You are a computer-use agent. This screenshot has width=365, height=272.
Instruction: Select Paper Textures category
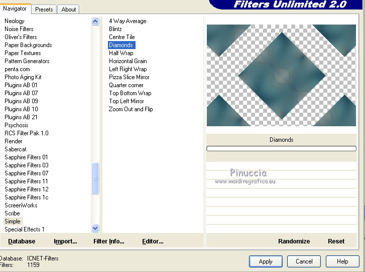[23, 53]
